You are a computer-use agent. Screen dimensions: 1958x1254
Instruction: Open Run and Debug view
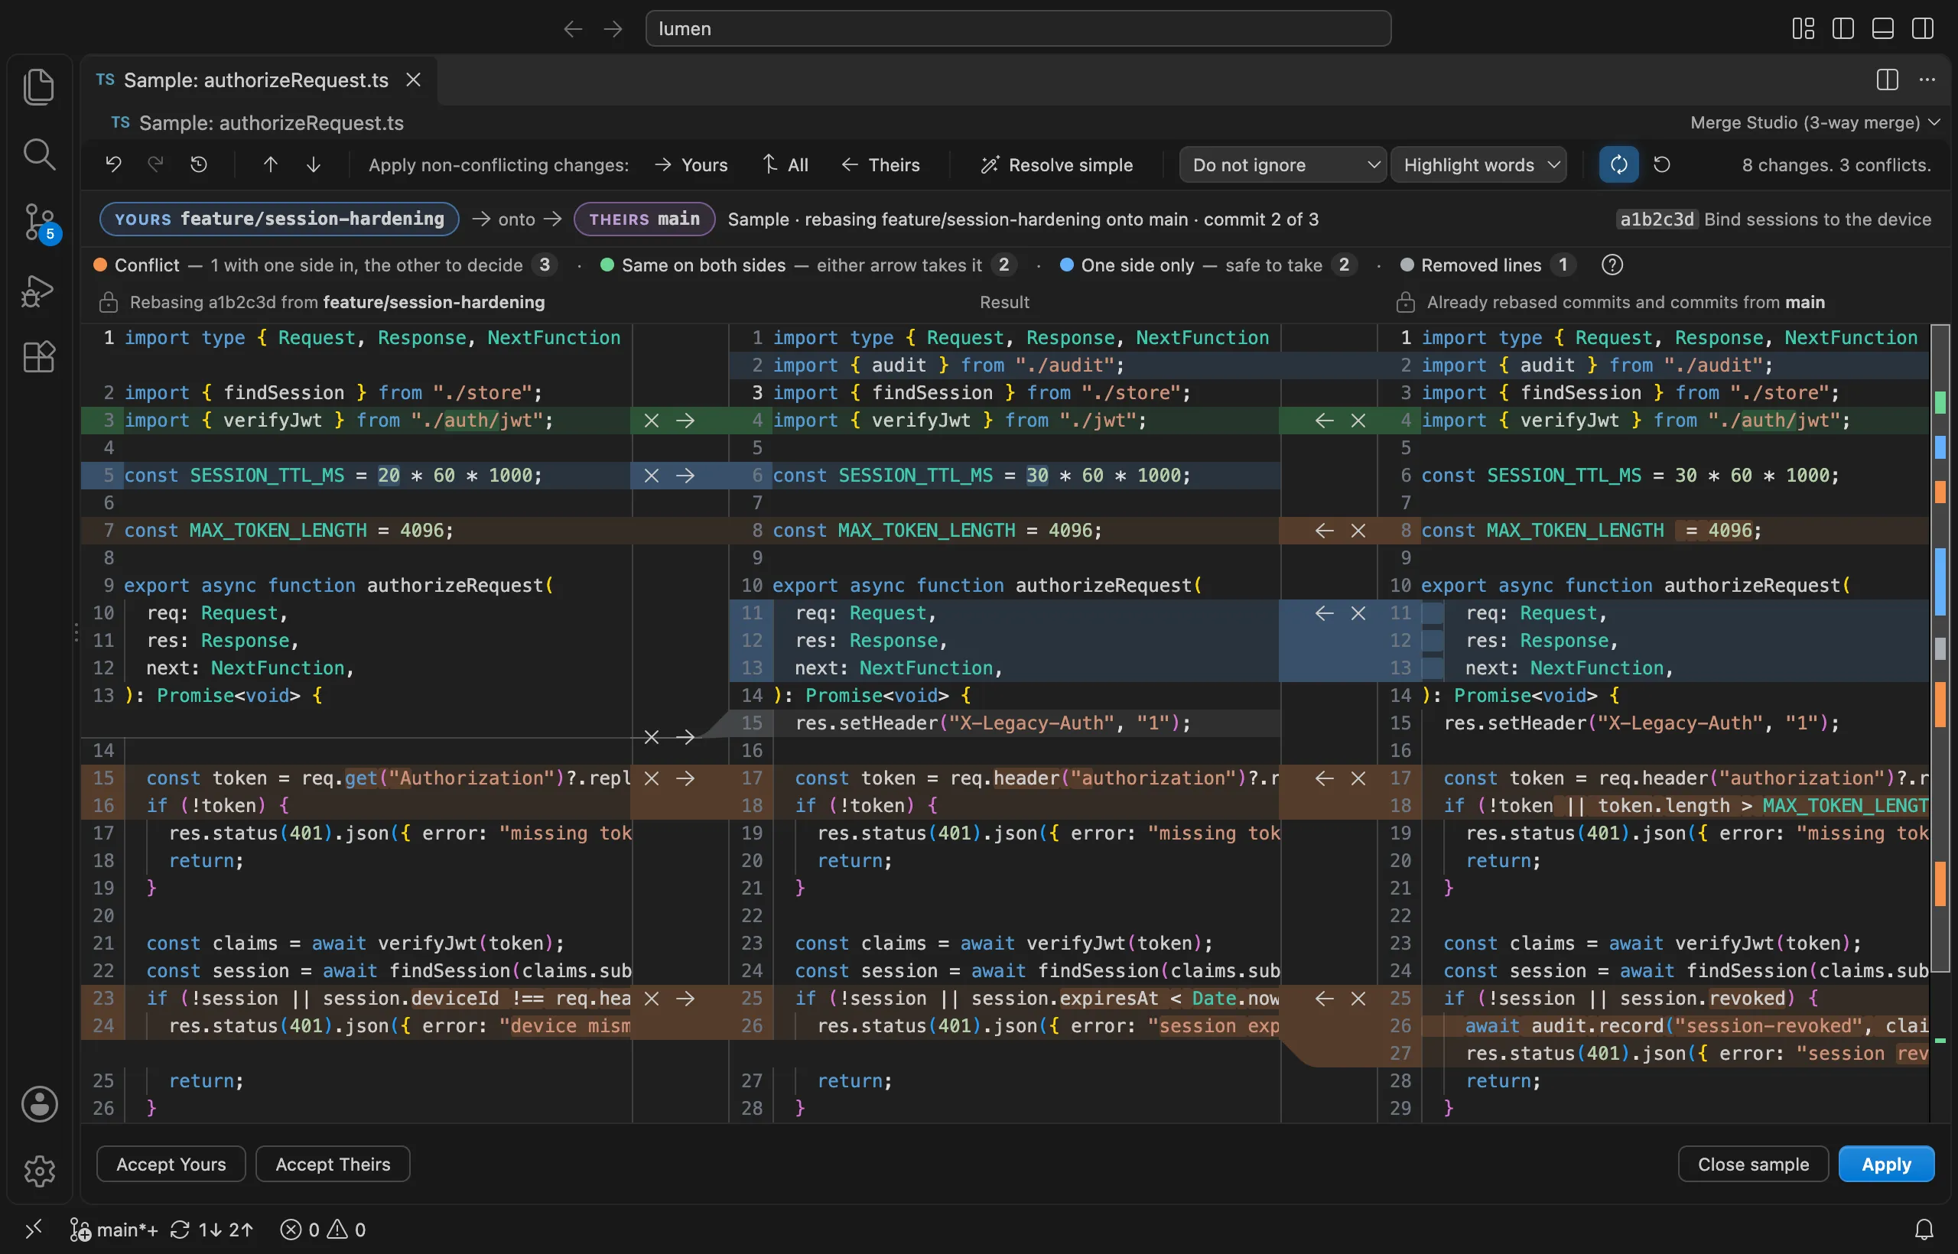tap(38, 290)
